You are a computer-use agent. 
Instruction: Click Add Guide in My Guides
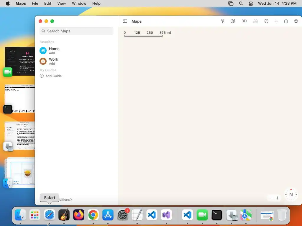(x=51, y=76)
